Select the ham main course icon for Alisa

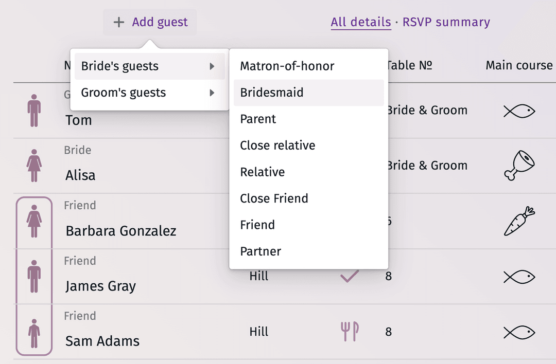point(519,166)
